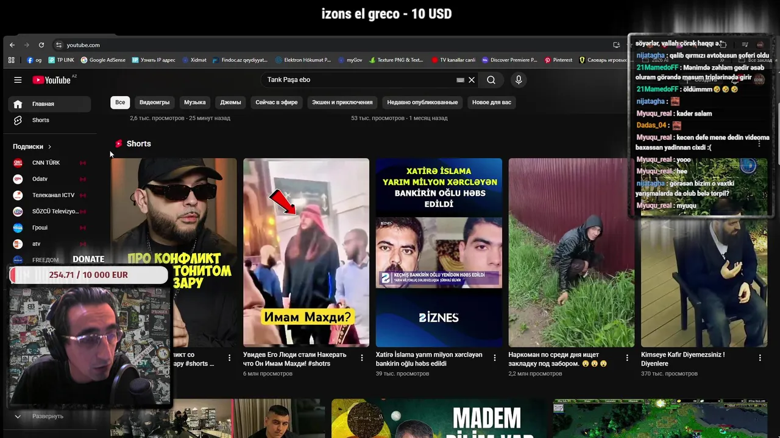
Task: Select the Сейчас в эфире chip
Action: click(x=277, y=102)
